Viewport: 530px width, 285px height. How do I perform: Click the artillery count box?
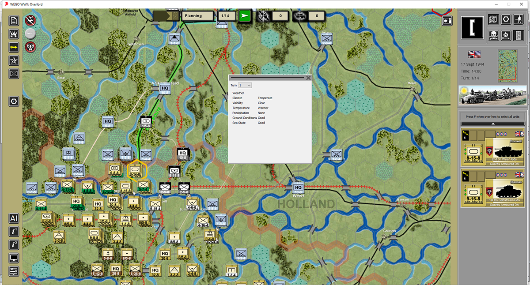(316, 16)
